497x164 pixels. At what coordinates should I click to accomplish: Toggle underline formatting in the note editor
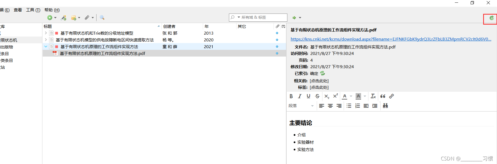[x=308, y=96]
